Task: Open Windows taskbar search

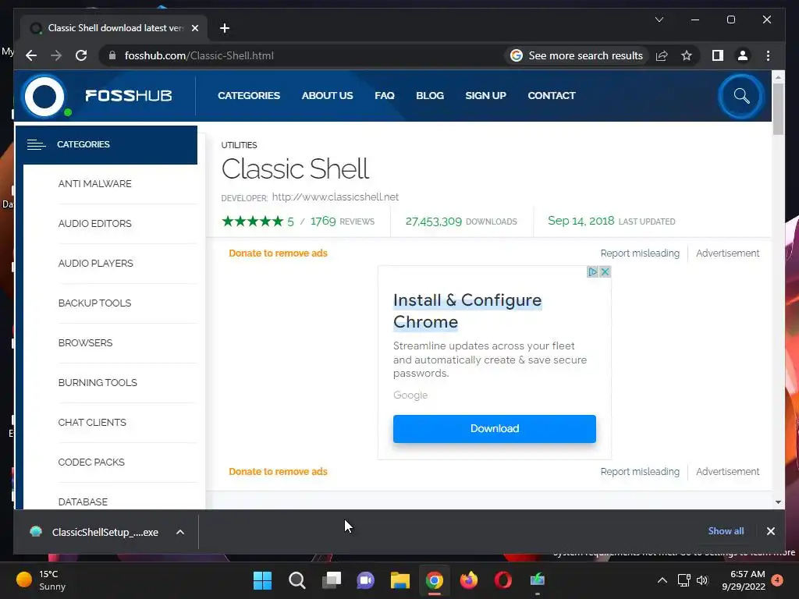Action: pyautogui.click(x=297, y=580)
